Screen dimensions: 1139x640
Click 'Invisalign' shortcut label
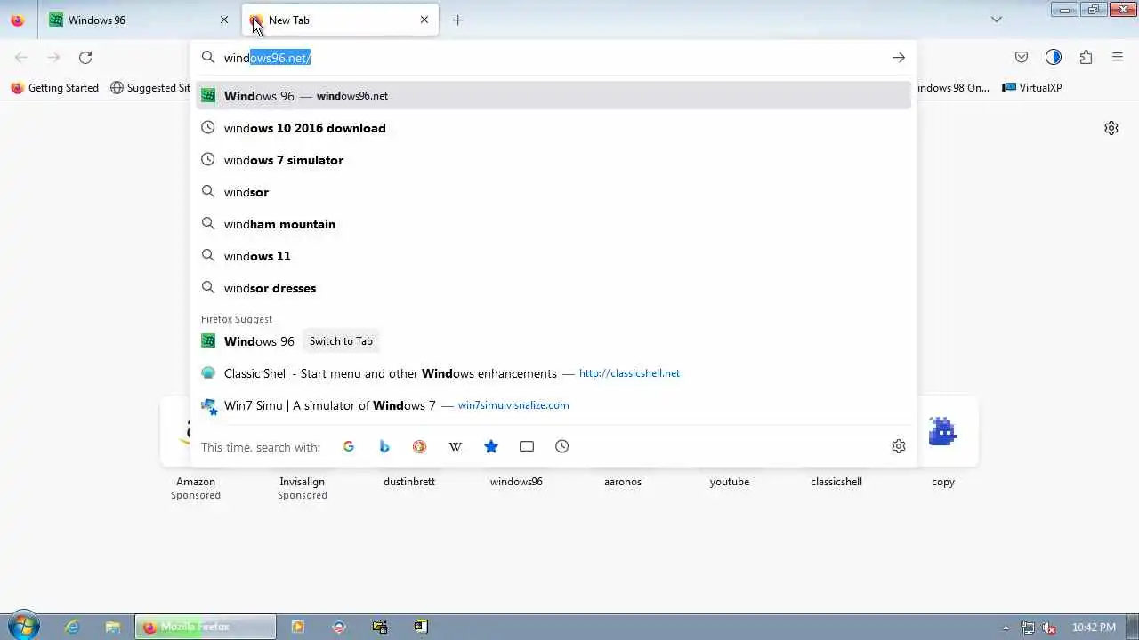303,482
